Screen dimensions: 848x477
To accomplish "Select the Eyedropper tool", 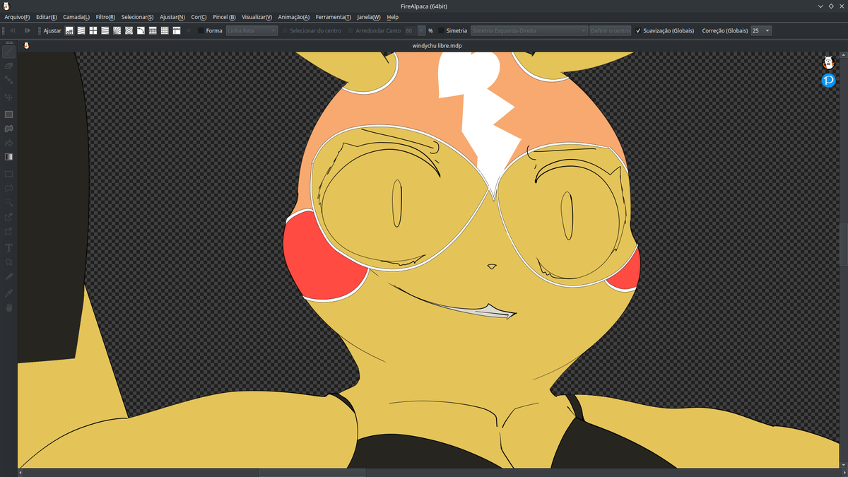I will click(x=8, y=293).
